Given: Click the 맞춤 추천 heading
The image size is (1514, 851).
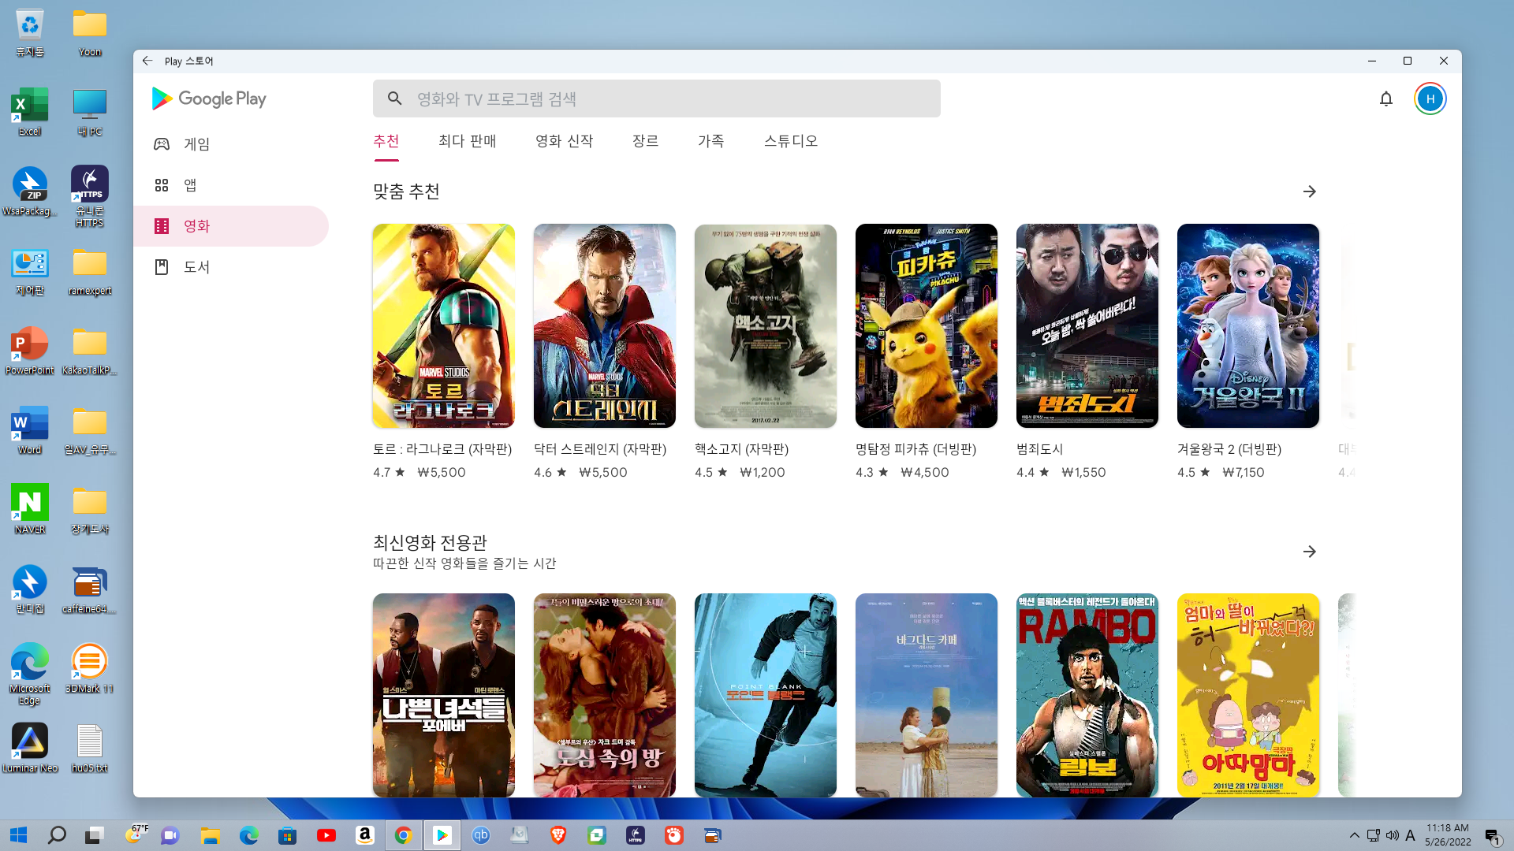Looking at the screenshot, I should point(406,191).
